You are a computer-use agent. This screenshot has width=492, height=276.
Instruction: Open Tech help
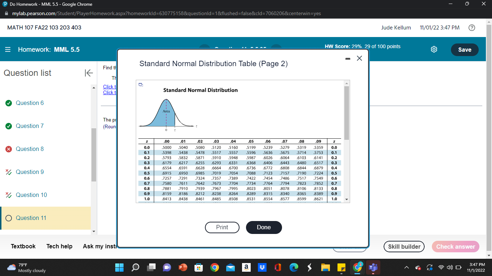point(59,246)
